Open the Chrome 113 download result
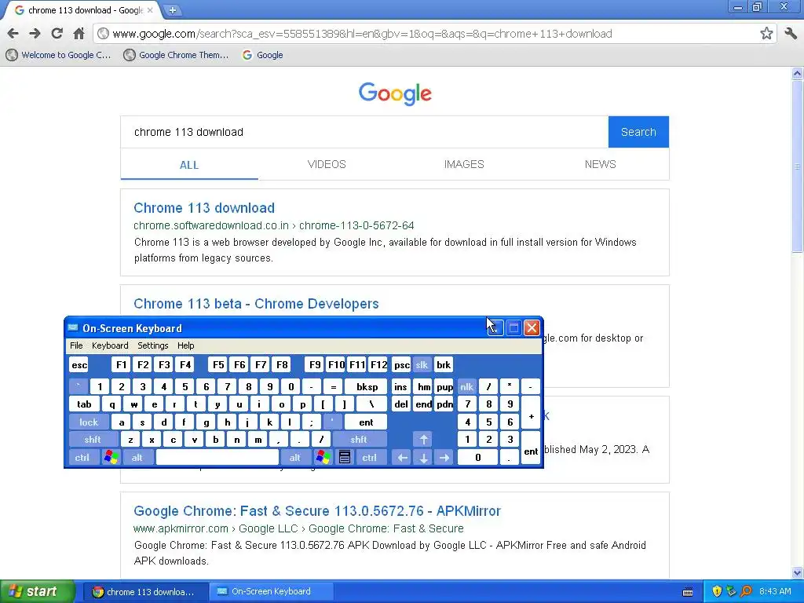This screenshot has width=804, height=603. click(x=204, y=207)
